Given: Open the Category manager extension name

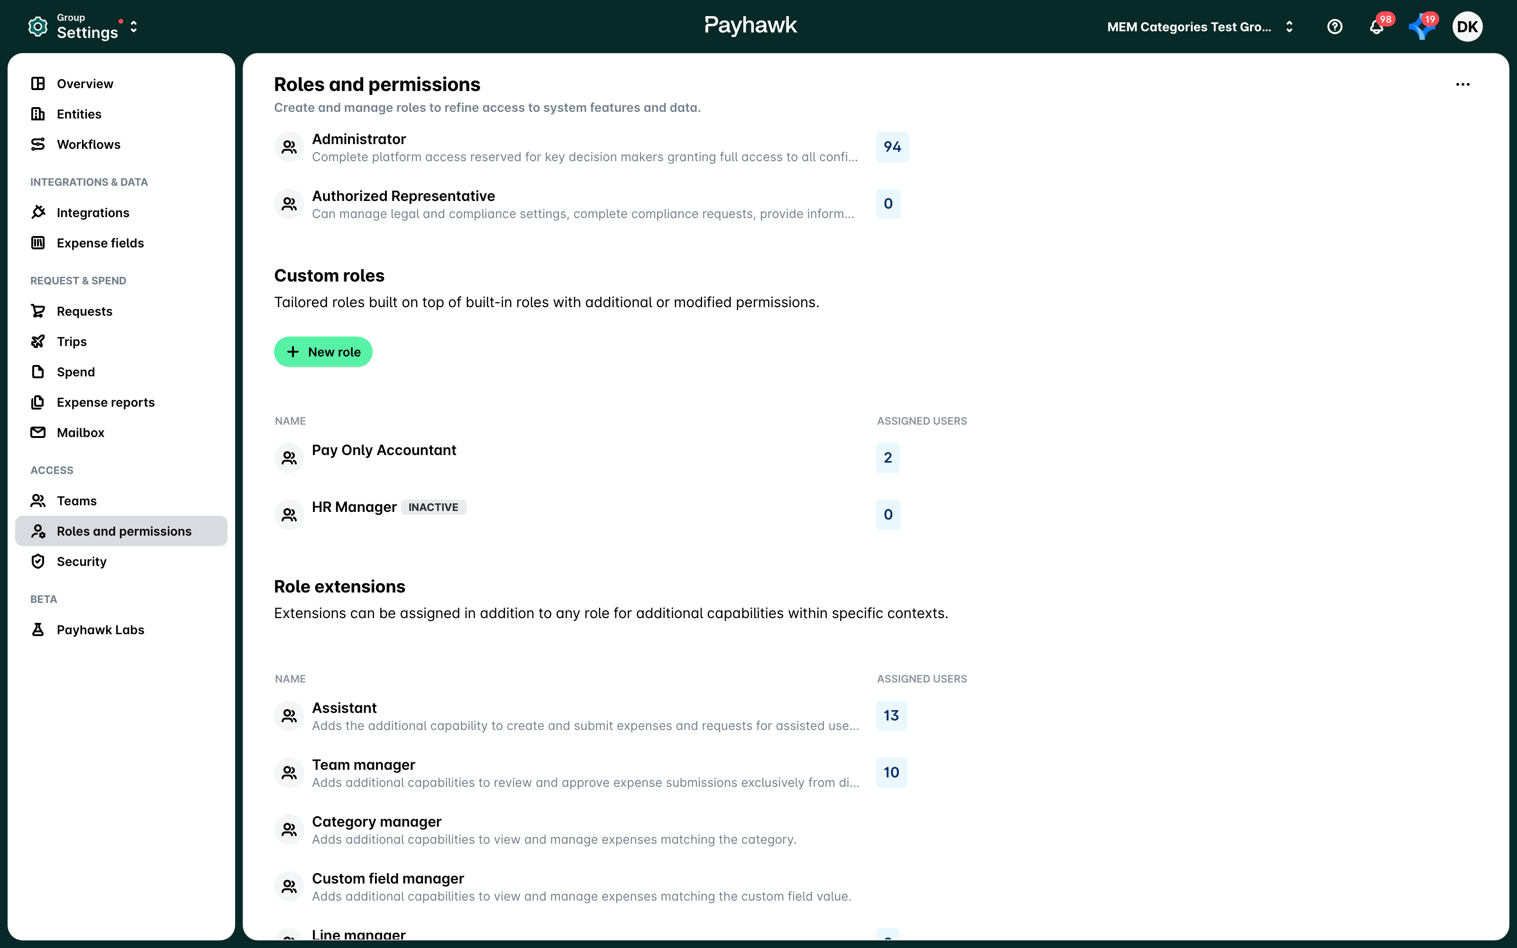Looking at the screenshot, I should (x=376, y=822).
